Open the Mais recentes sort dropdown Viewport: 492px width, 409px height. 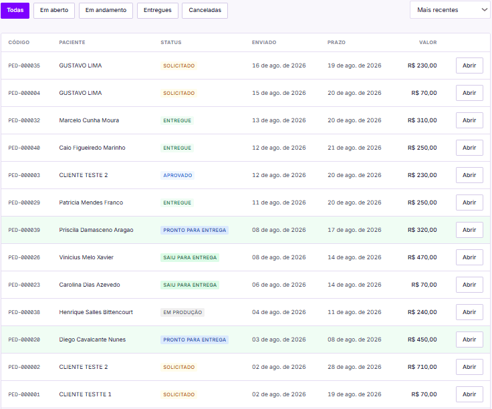coord(450,10)
